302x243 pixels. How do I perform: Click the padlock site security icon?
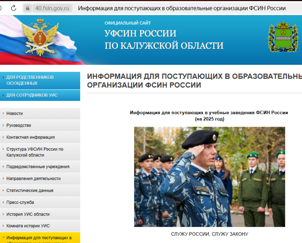[x=28, y=8]
